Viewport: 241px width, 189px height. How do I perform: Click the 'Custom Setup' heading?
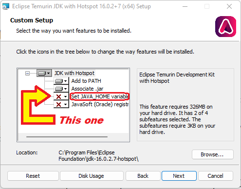click(x=32, y=20)
